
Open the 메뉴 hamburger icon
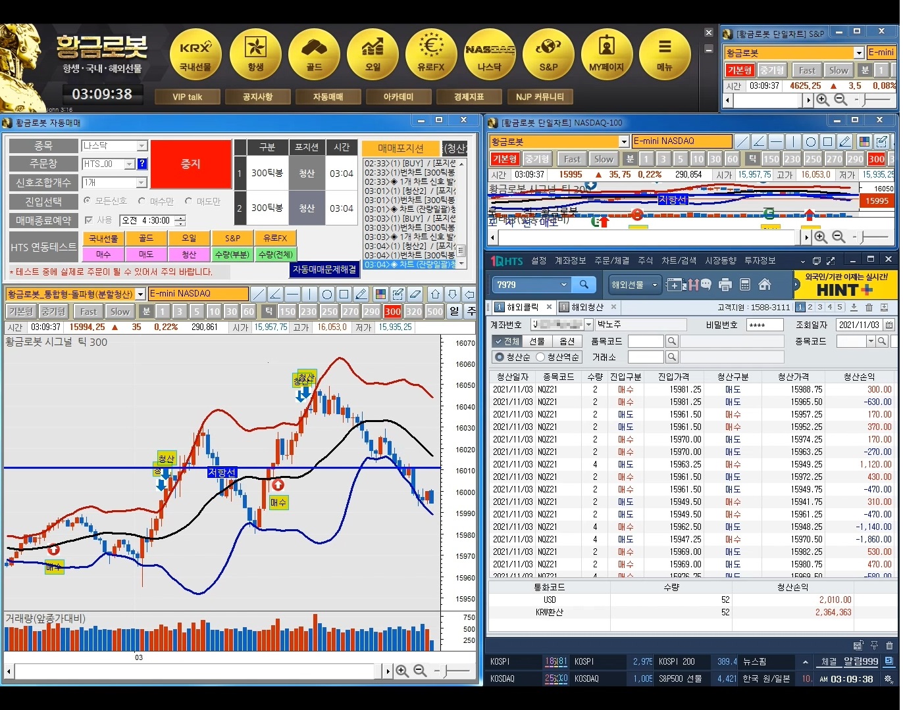coord(665,54)
